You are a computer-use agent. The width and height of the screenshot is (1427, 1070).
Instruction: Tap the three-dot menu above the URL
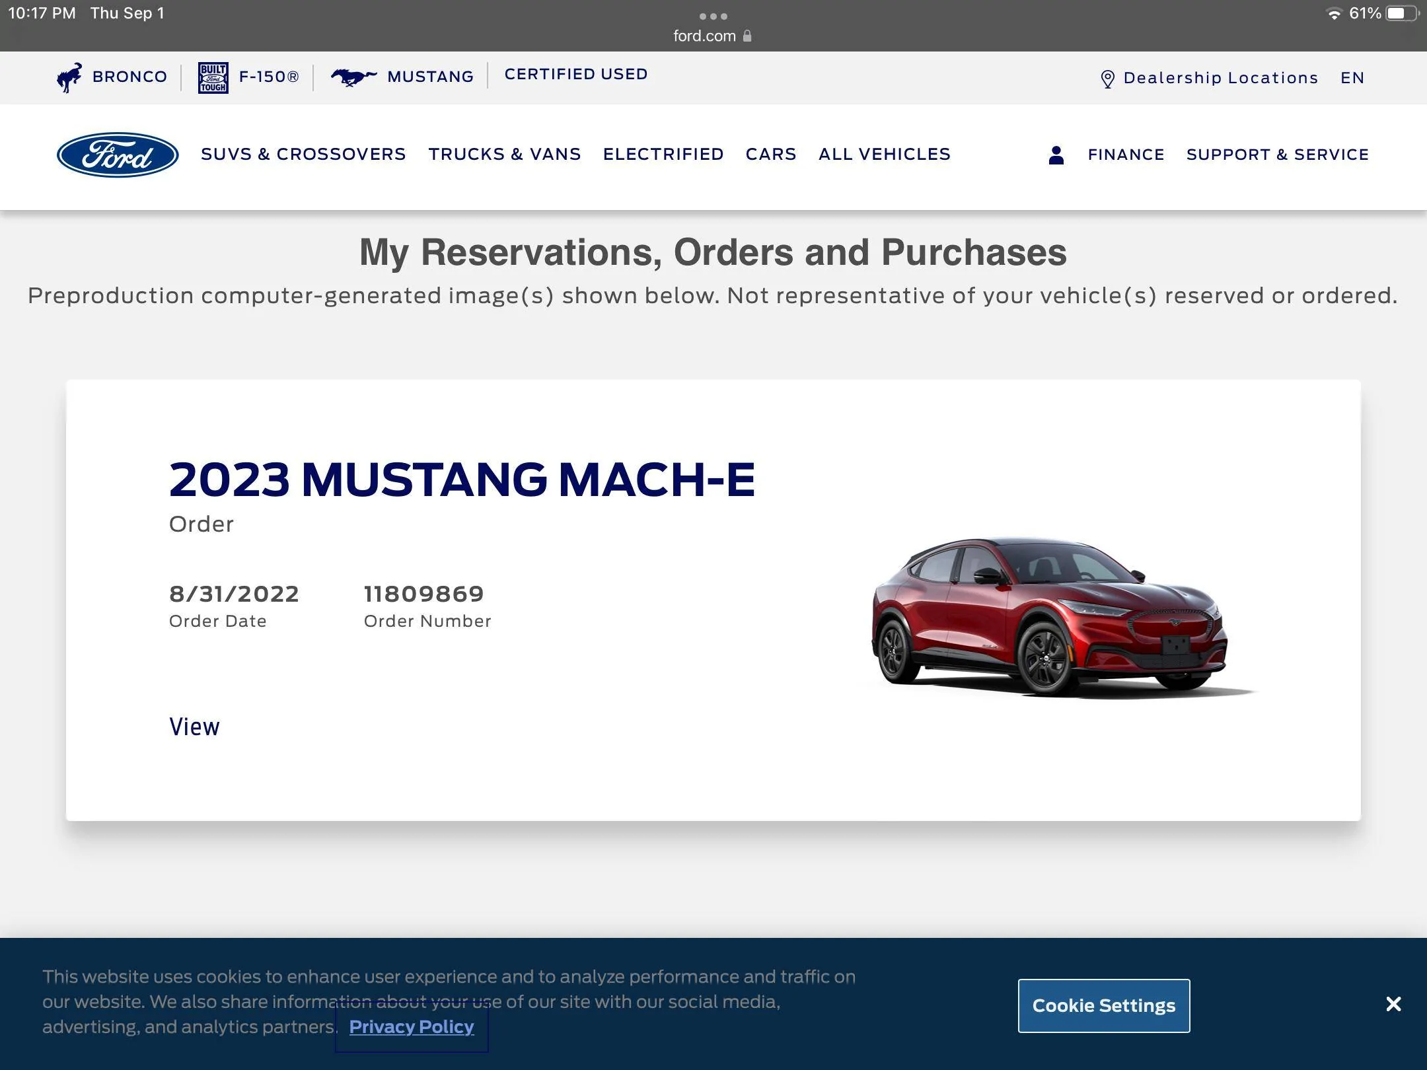coord(713,16)
